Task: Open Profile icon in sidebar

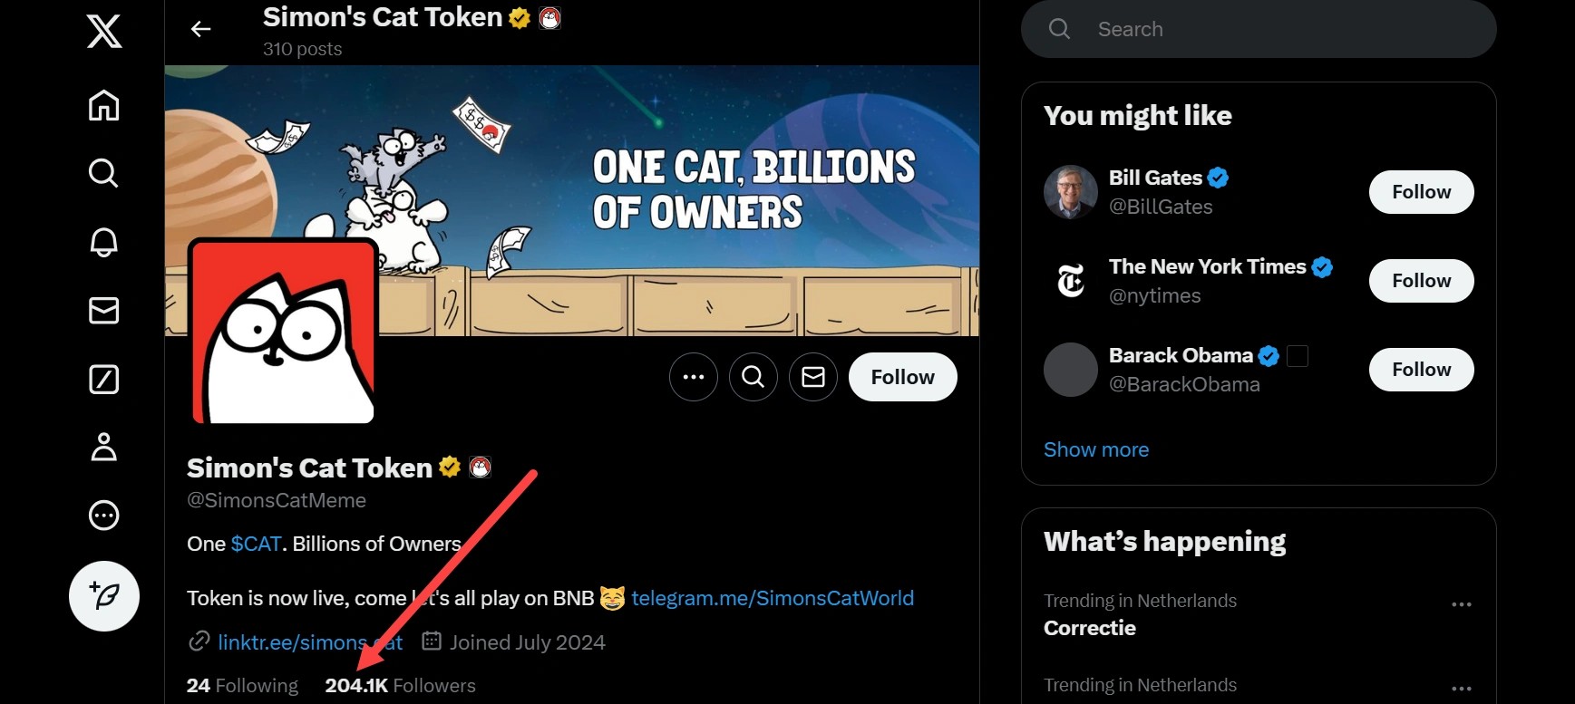Action: (x=104, y=448)
